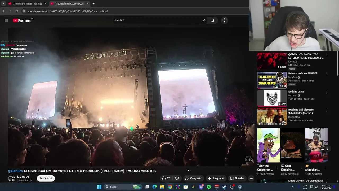Open options for Tyler, the Creator short
Image resolution: width=339 pixels, height=191 pixels.
tap(277, 167)
